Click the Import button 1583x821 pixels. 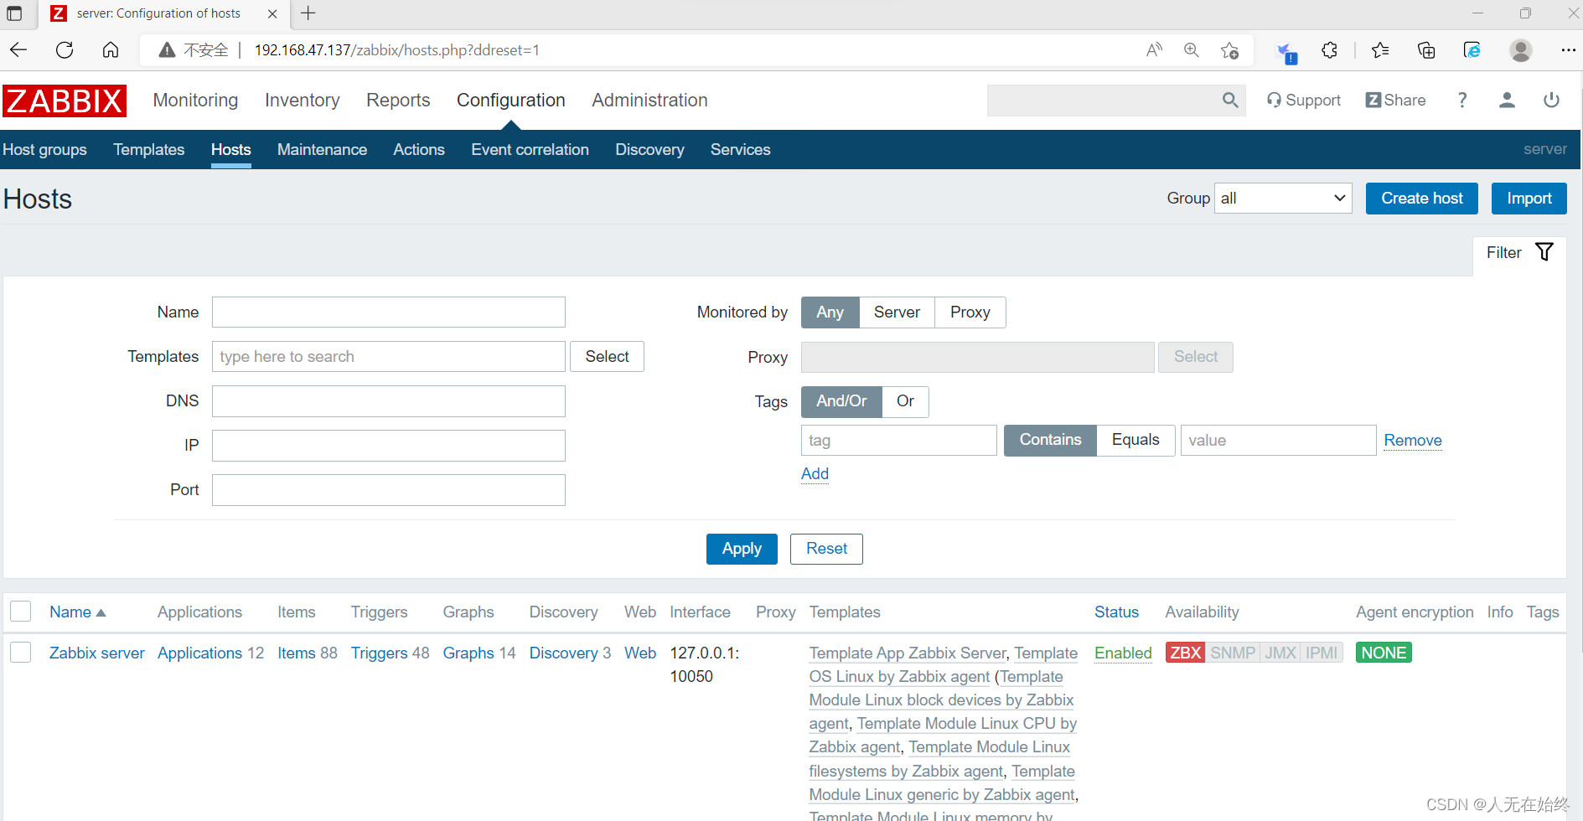tap(1529, 199)
